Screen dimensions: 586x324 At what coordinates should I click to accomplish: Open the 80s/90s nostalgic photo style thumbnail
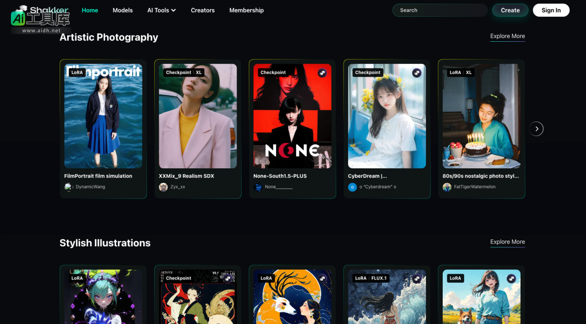tap(481, 116)
